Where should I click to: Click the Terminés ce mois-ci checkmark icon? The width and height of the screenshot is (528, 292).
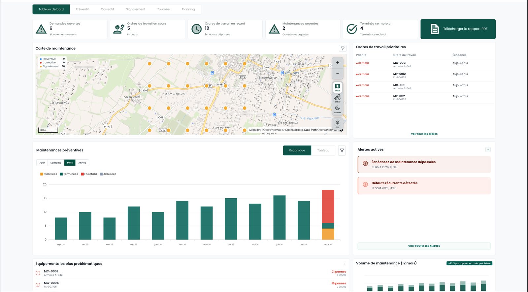[352, 29]
